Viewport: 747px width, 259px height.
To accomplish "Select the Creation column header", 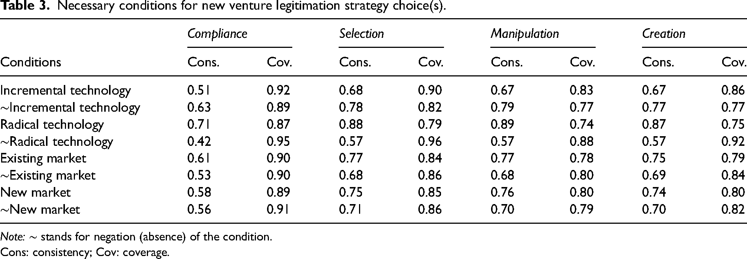I will coord(664,34).
